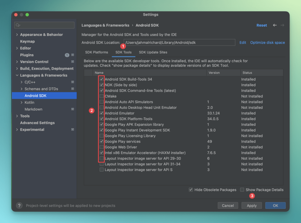Expand Appearance & Behavior section
This screenshot has width=301, height=223.
pyautogui.click(x=17, y=35)
